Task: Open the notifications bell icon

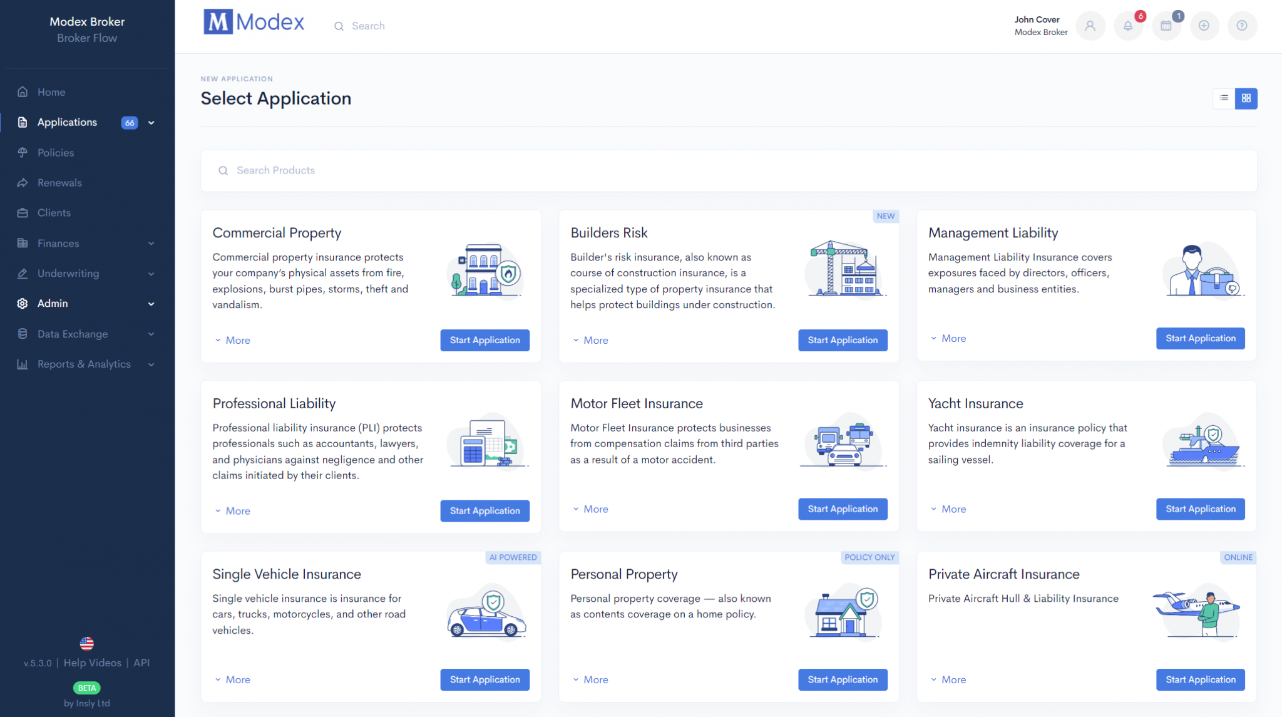Action: (1127, 26)
